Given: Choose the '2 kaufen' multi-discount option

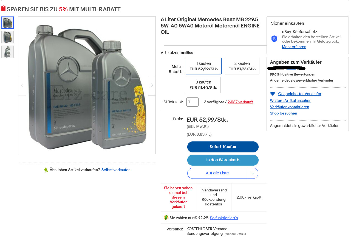Looking at the screenshot, I should tap(242, 66).
